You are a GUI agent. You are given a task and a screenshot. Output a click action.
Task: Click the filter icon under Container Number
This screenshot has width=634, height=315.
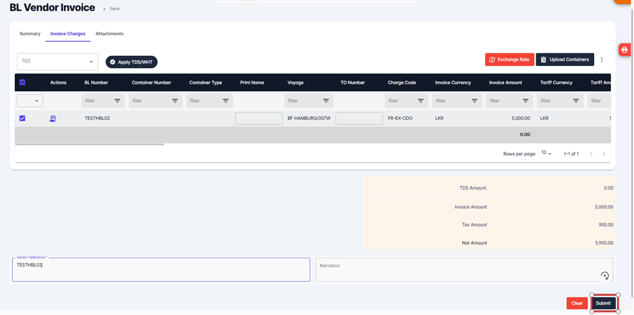click(175, 101)
